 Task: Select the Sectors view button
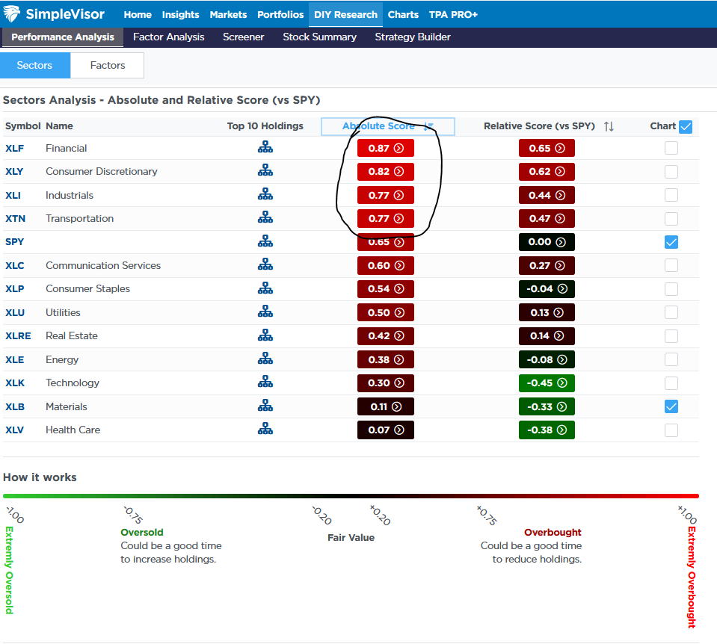(x=34, y=65)
